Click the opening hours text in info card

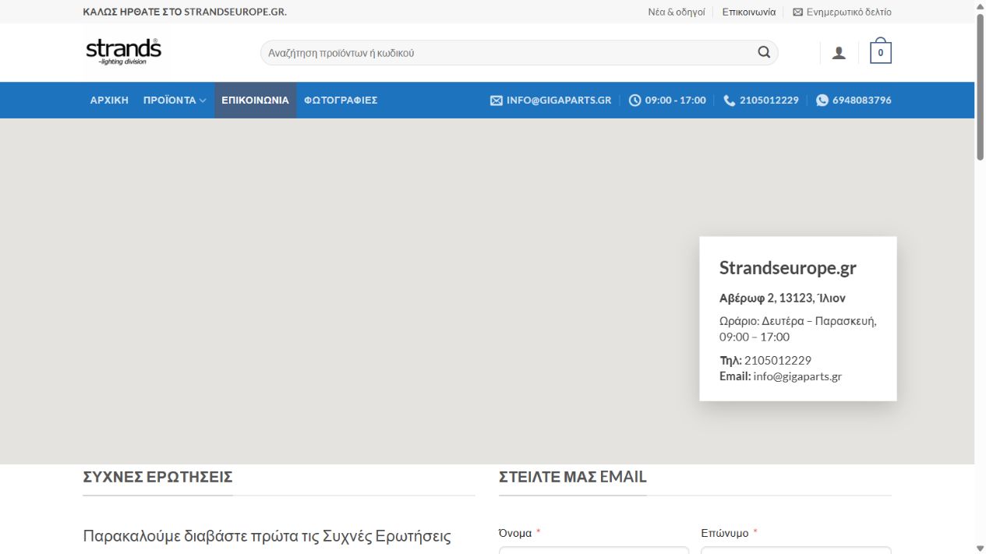pos(798,329)
